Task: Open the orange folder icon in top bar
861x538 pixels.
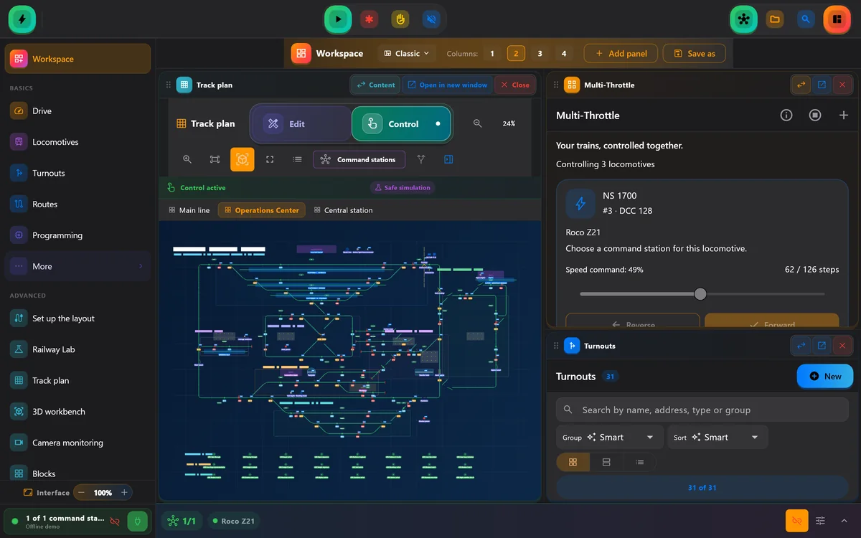Action: (775, 19)
